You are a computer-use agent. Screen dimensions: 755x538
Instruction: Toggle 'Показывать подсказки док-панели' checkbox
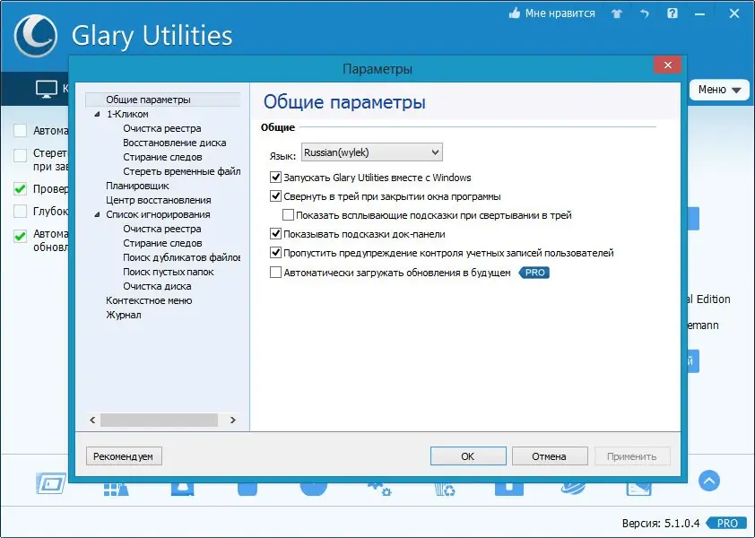click(x=275, y=234)
